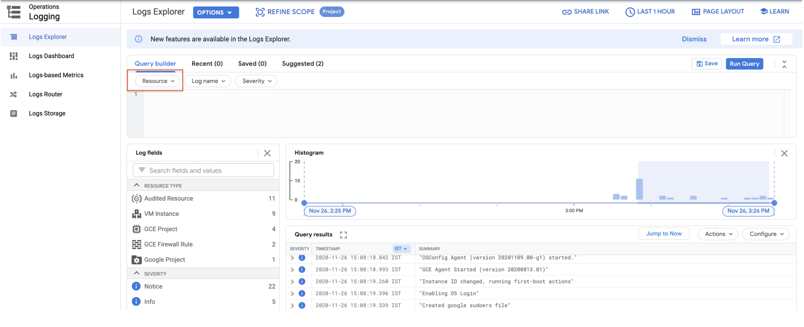The width and height of the screenshot is (804, 327).
Task: Click LEARN in the top bar
Action: click(775, 12)
